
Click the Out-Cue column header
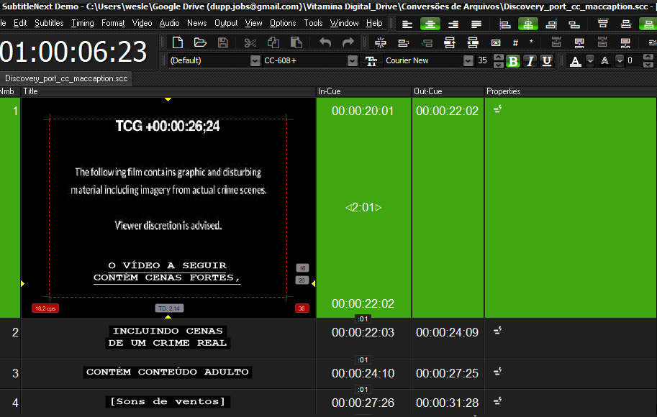(448, 91)
